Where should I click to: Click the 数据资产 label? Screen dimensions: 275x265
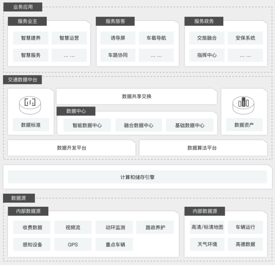coord(244,125)
